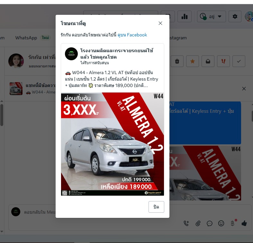
Task: Open the insights bar chart icon
Action: tap(185, 16)
